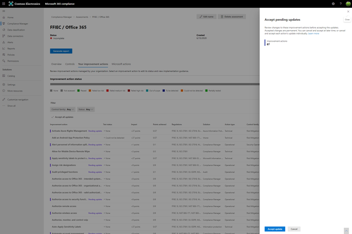Click the Compliance Manager sidebar icon

4,24
